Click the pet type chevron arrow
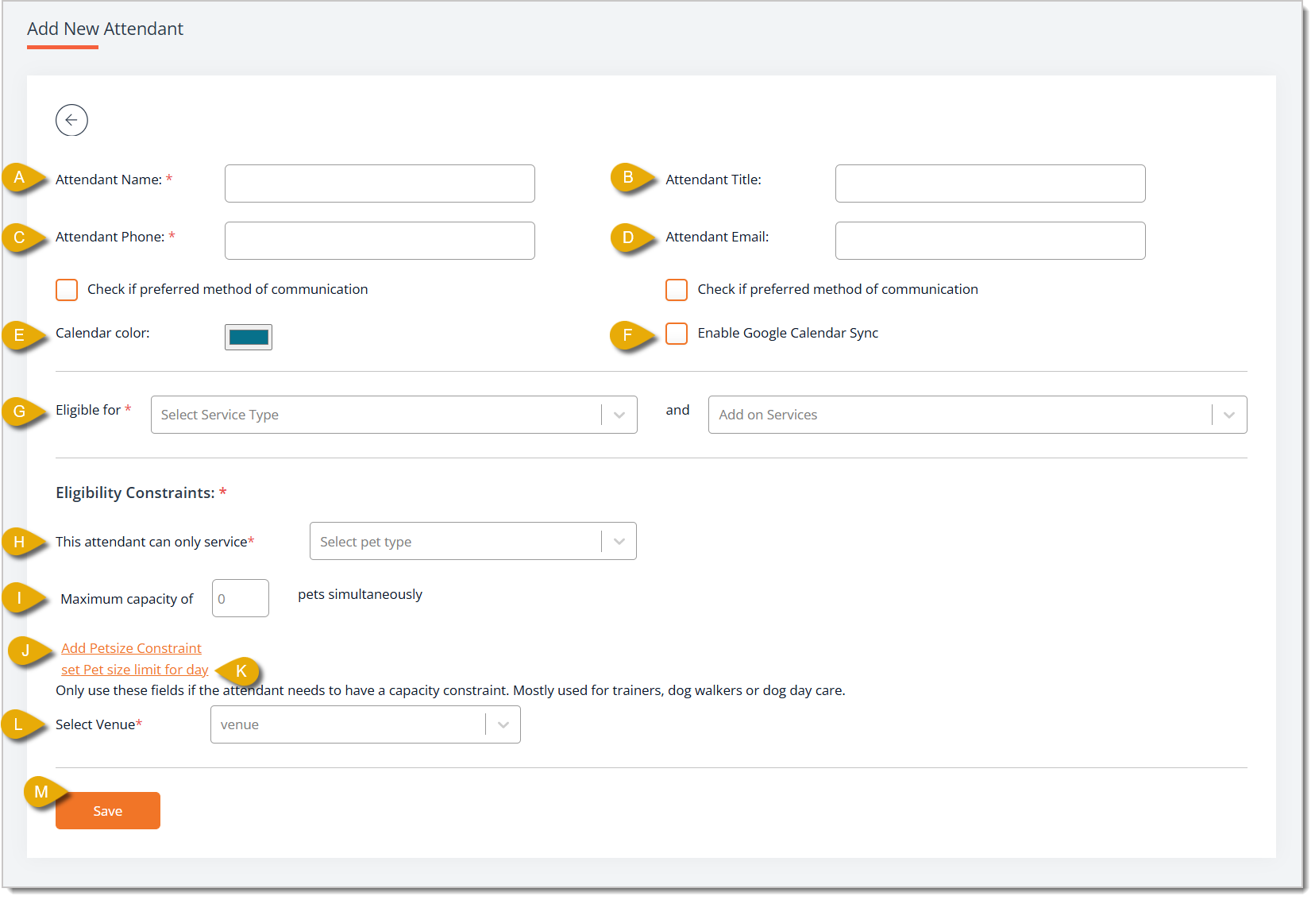Image resolution: width=1315 pixels, height=900 pixels. pyautogui.click(x=619, y=541)
